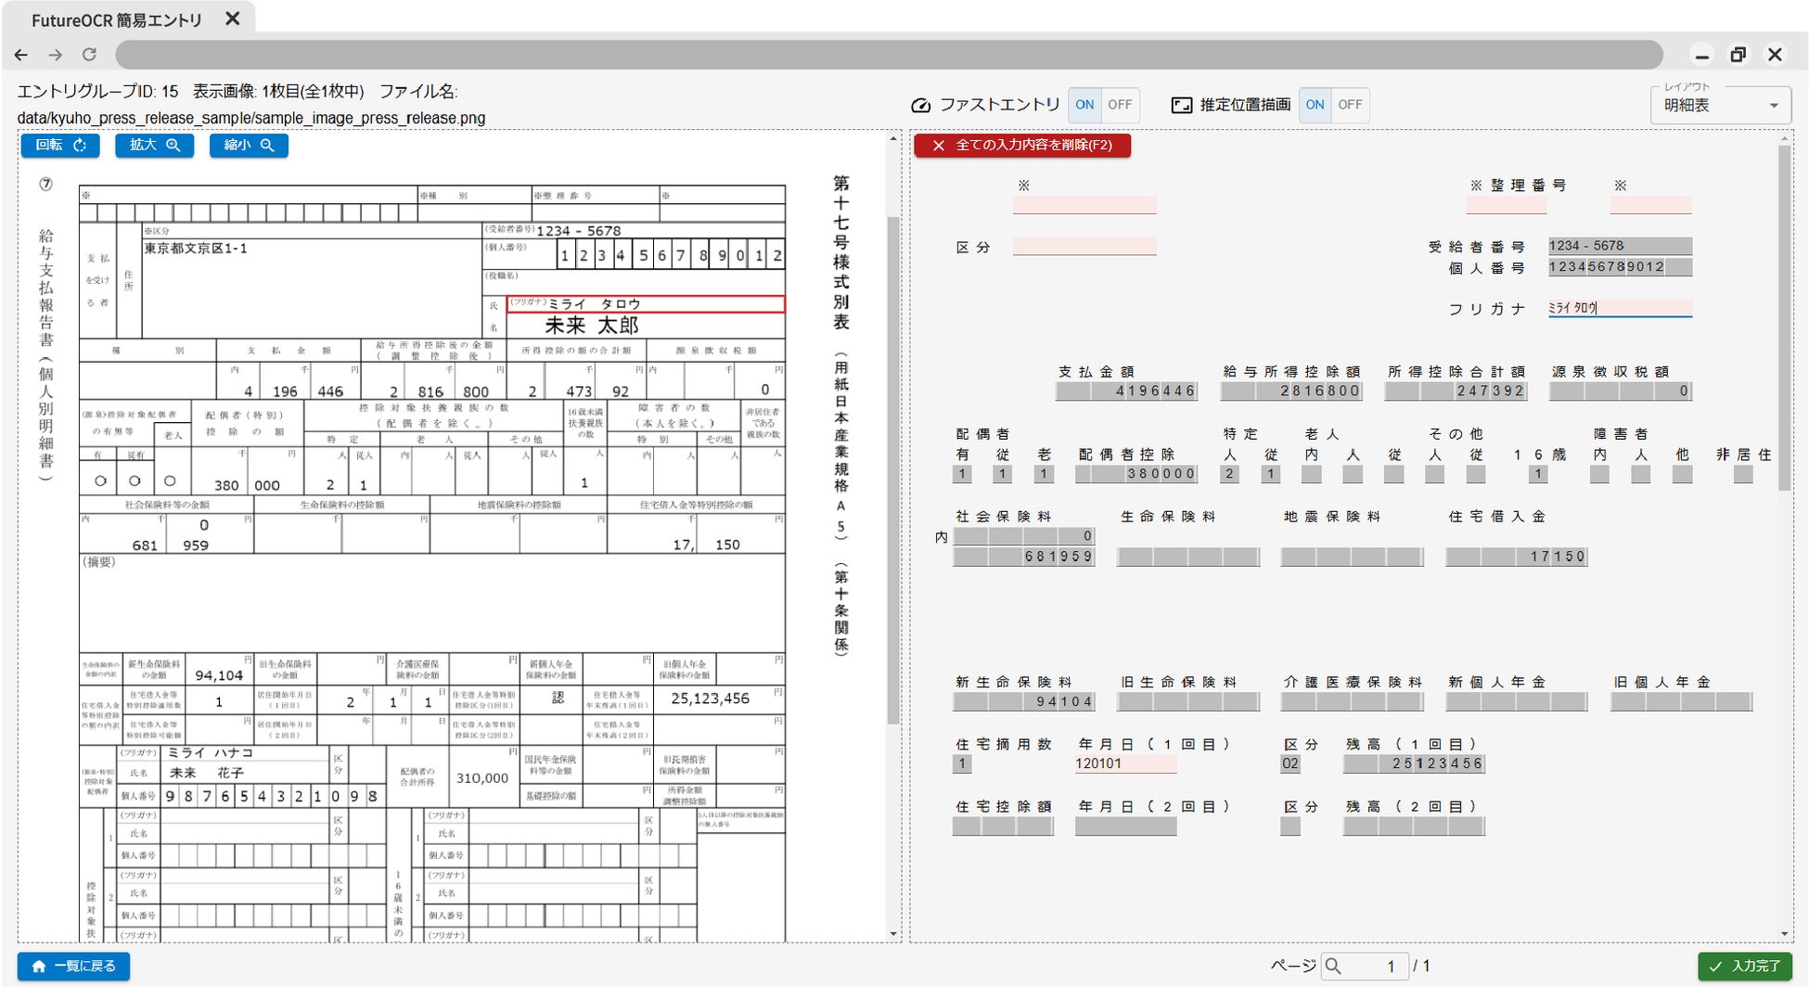Click the page search magnifier icon
Viewport: 1809px width, 987px height.
click(x=1333, y=966)
